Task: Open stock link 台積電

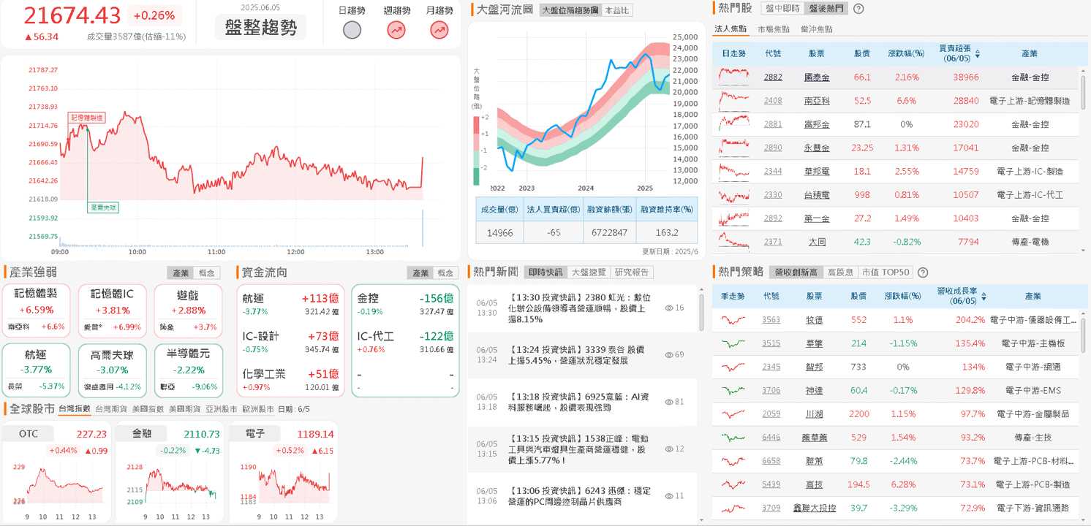Action: [x=817, y=195]
